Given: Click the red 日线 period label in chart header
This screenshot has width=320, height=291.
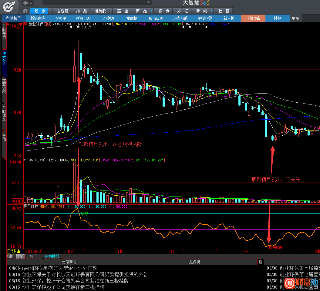Looking at the screenshot, I should pos(47,24).
